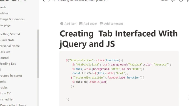Open Updates in the sidebar
The image size is (189, 106).
pyautogui.click(x=4, y=13)
